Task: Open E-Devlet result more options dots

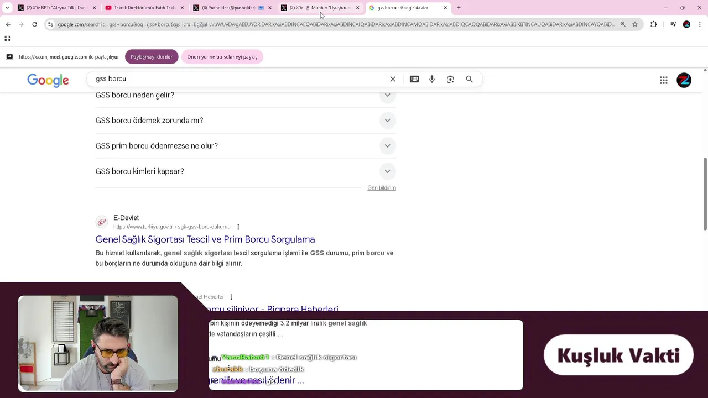Action: [238, 227]
